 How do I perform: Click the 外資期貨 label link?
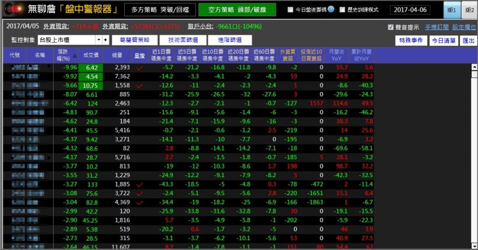(x=115, y=27)
